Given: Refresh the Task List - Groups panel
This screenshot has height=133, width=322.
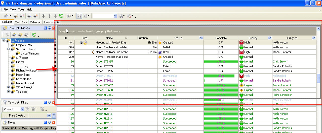Looking at the screenshot, I should pyautogui.click(x=34, y=35).
